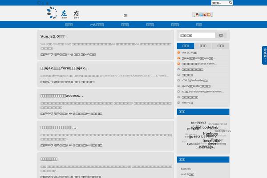
Task: Select the wordpress tag in cloud
Action: click(222, 131)
